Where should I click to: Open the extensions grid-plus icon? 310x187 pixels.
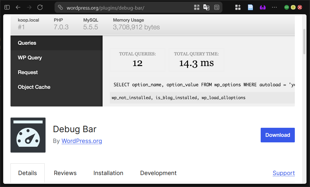[x=238, y=8]
